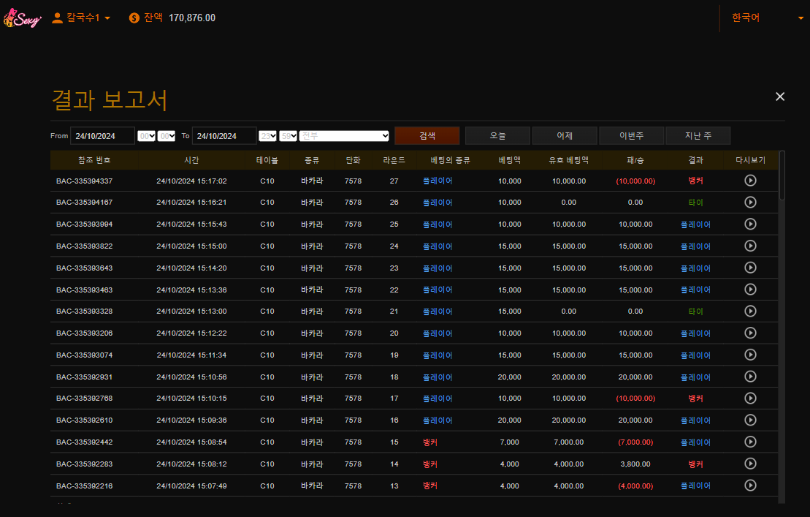Replay round 18 baccarat result
810x517 pixels.
click(x=750, y=377)
